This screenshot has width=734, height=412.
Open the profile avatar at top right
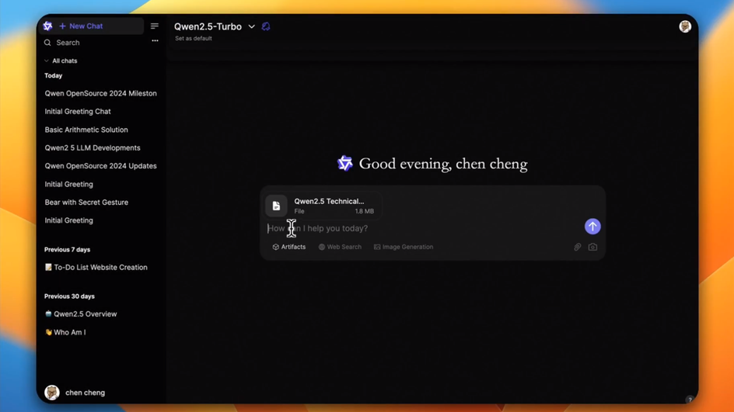click(685, 26)
